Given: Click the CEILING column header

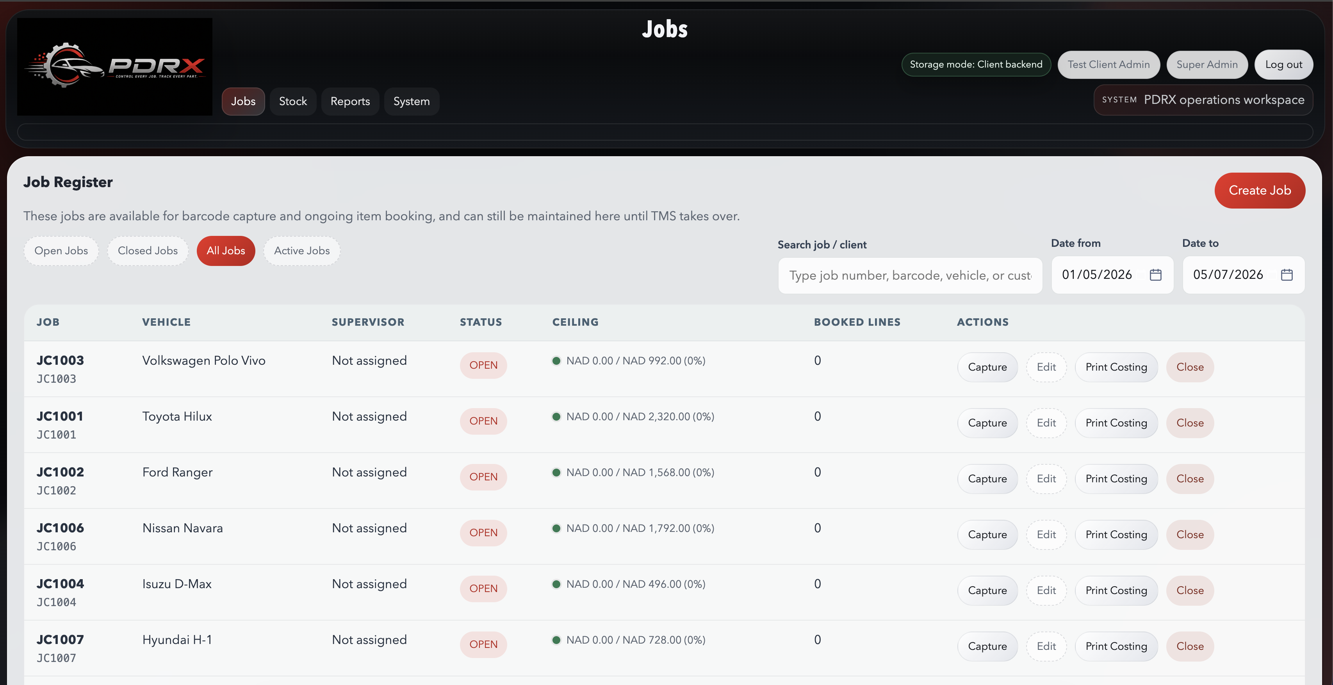Looking at the screenshot, I should 576,322.
